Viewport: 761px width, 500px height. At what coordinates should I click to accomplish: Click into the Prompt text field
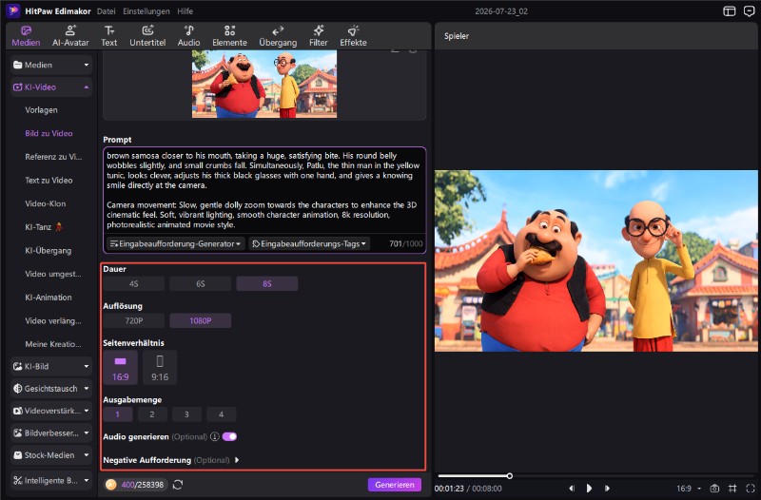(264, 190)
